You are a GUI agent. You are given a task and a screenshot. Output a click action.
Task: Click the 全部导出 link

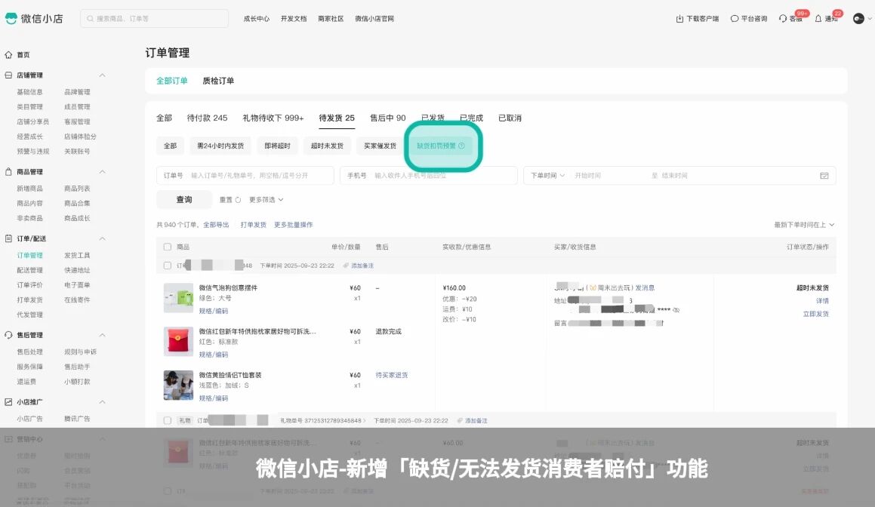pos(216,225)
